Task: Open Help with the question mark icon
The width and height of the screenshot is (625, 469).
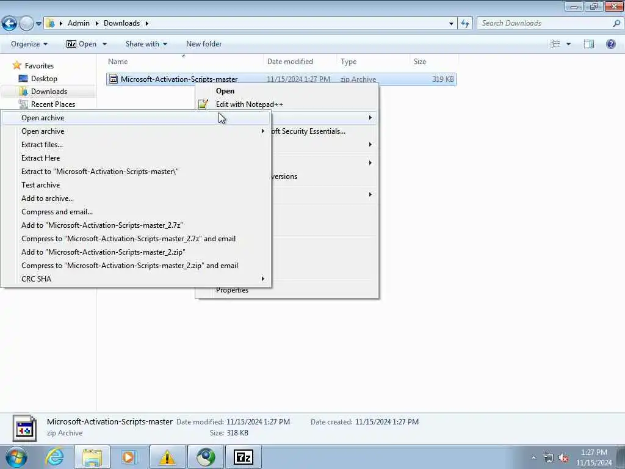Action: pyautogui.click(x=610, y=44)
